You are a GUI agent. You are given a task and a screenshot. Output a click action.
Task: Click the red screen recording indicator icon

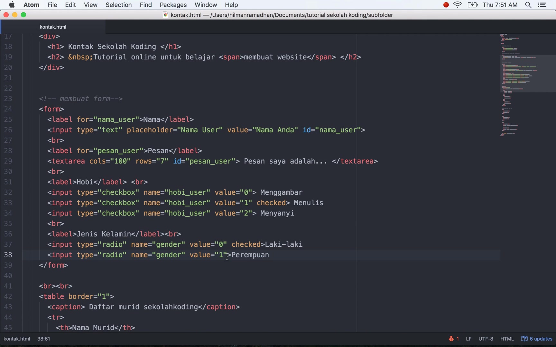point(446,5)
